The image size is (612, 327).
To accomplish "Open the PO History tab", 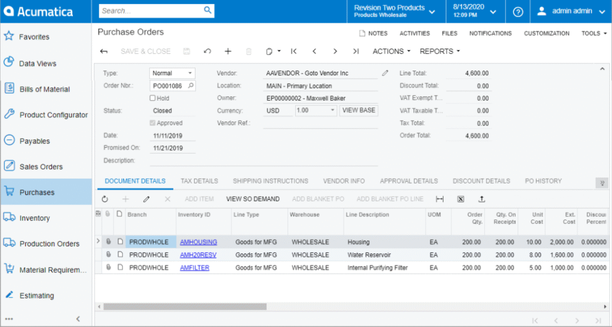I will pos(543,181).
